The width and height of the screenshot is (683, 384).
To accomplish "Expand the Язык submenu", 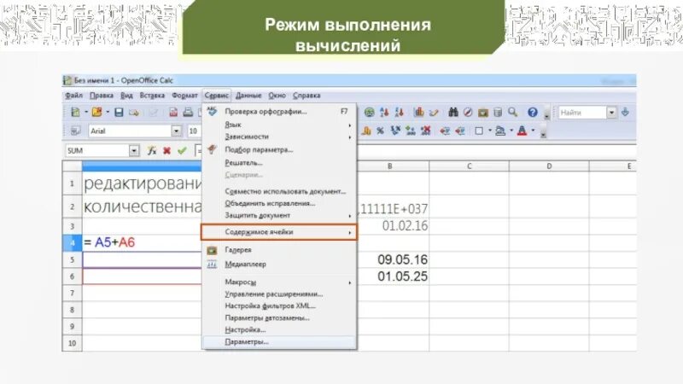I will tap(279, 125).
